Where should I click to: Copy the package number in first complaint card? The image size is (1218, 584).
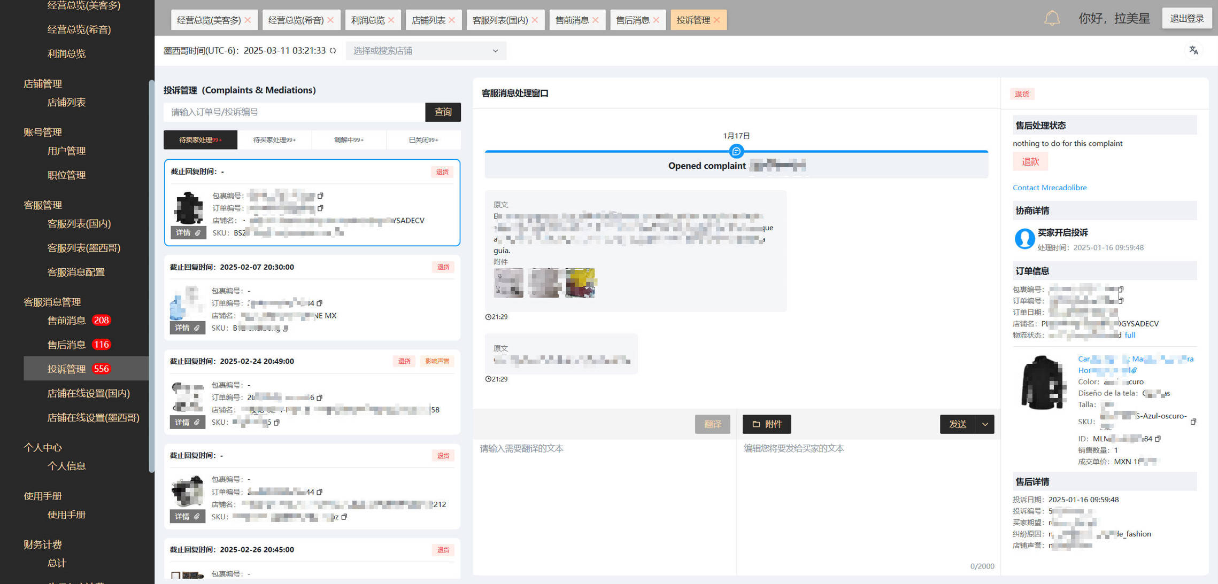(x=320, y=196)
